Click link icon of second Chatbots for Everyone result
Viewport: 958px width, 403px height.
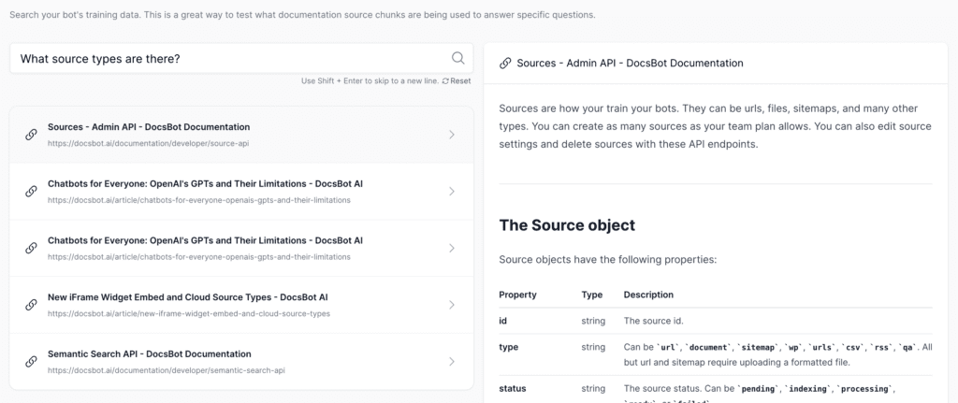tap(31, 248)
